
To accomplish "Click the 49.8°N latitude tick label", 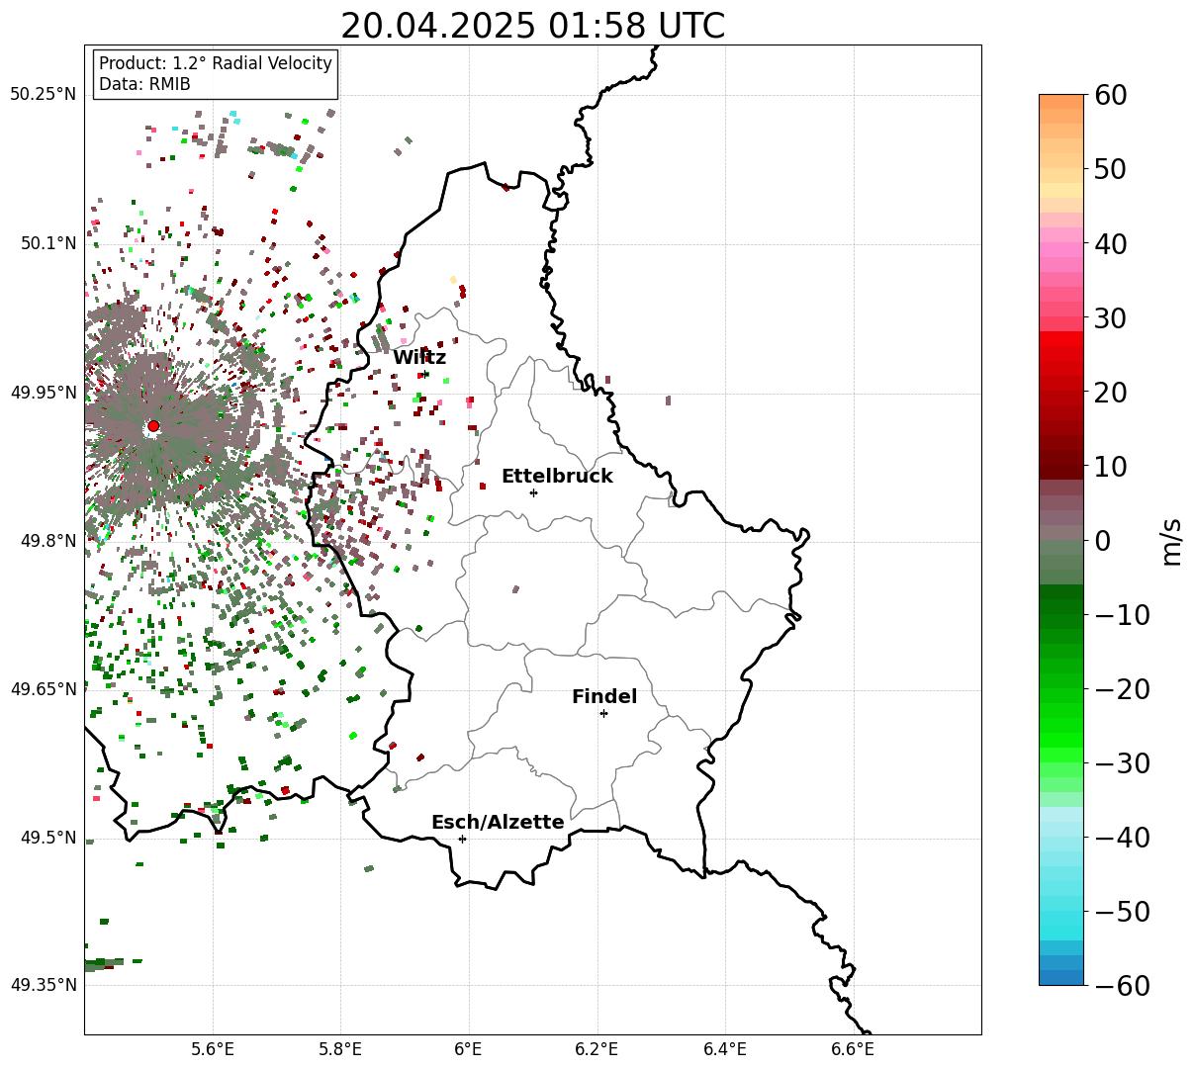I will 47,541.
